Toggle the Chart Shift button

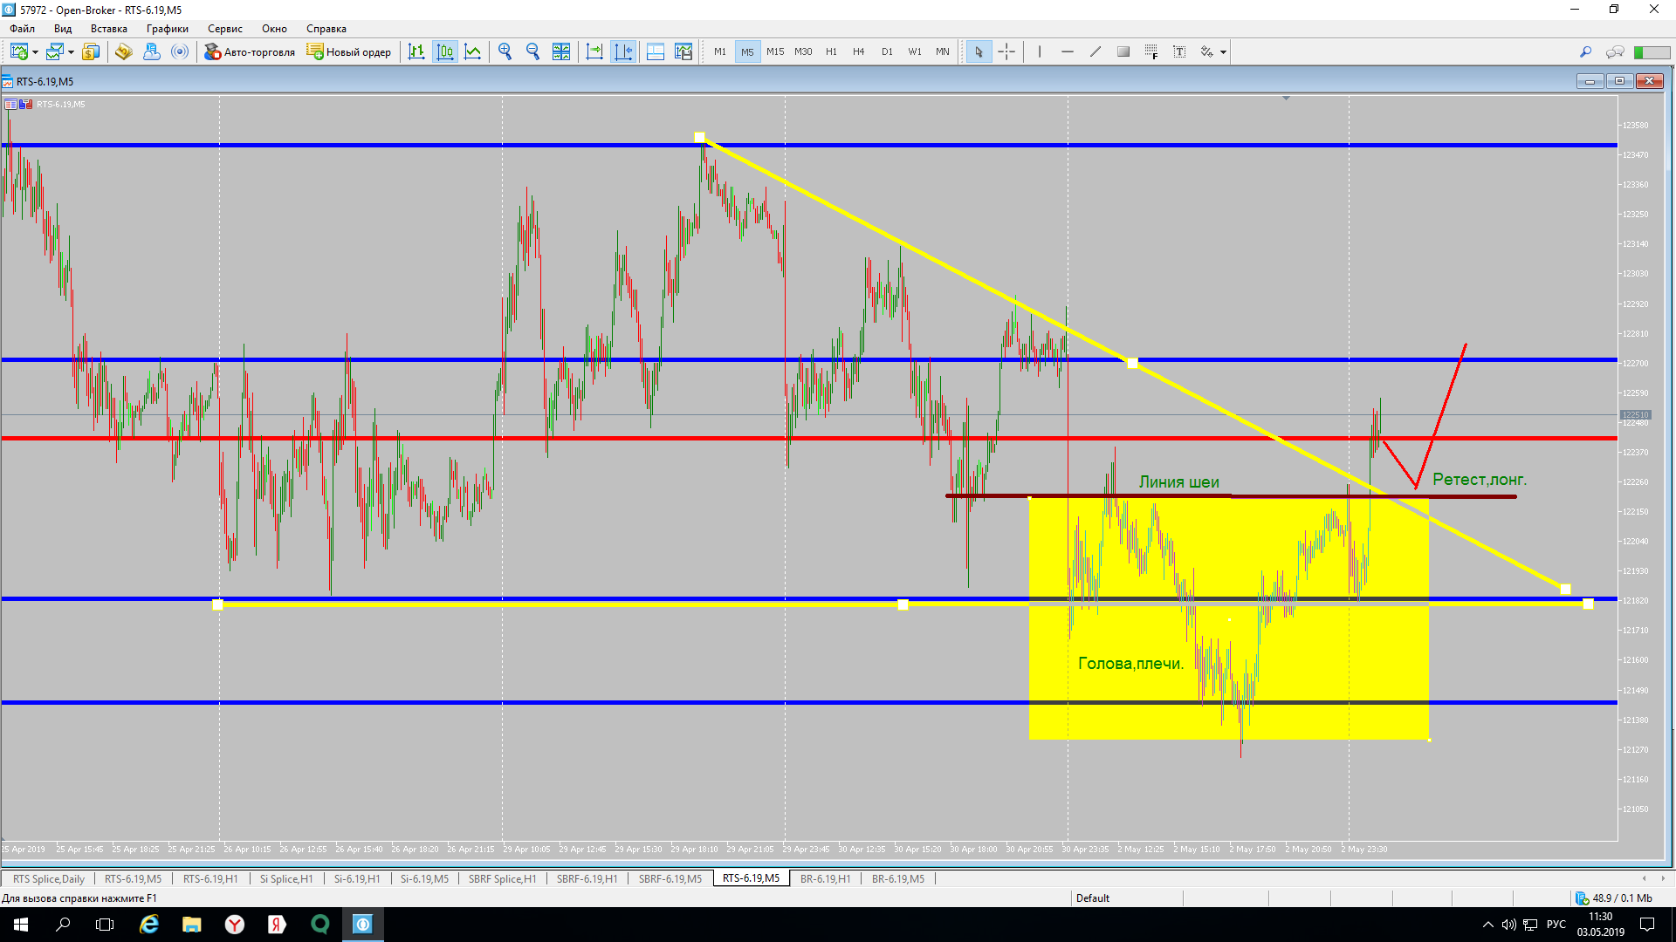click(623, 52)
